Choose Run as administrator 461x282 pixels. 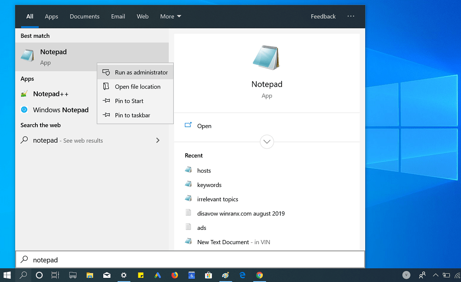pyautogui.click(x=135, y=72)
